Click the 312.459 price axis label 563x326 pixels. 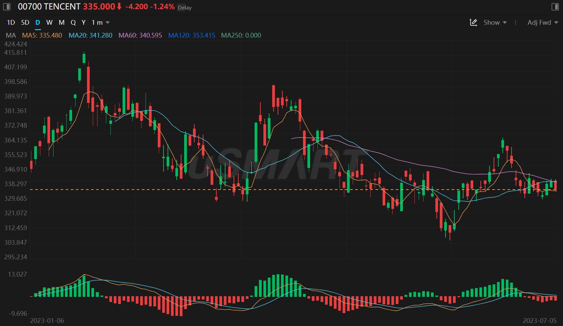(16, 228)
